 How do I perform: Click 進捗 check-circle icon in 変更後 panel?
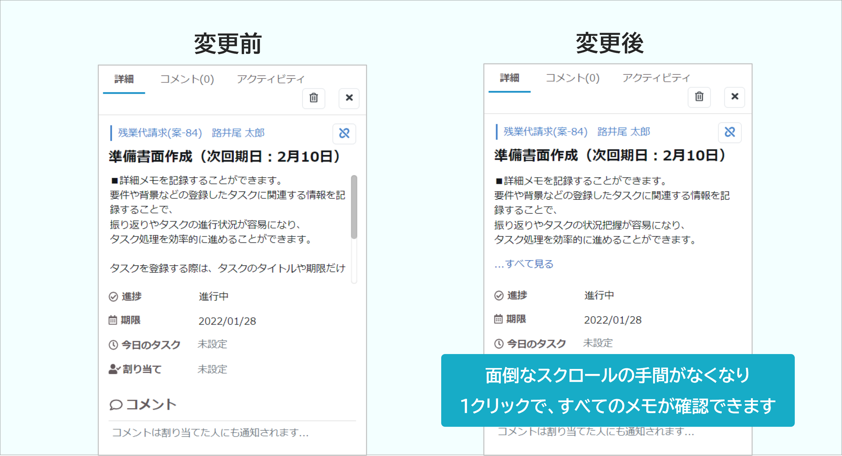click(498, 296)
